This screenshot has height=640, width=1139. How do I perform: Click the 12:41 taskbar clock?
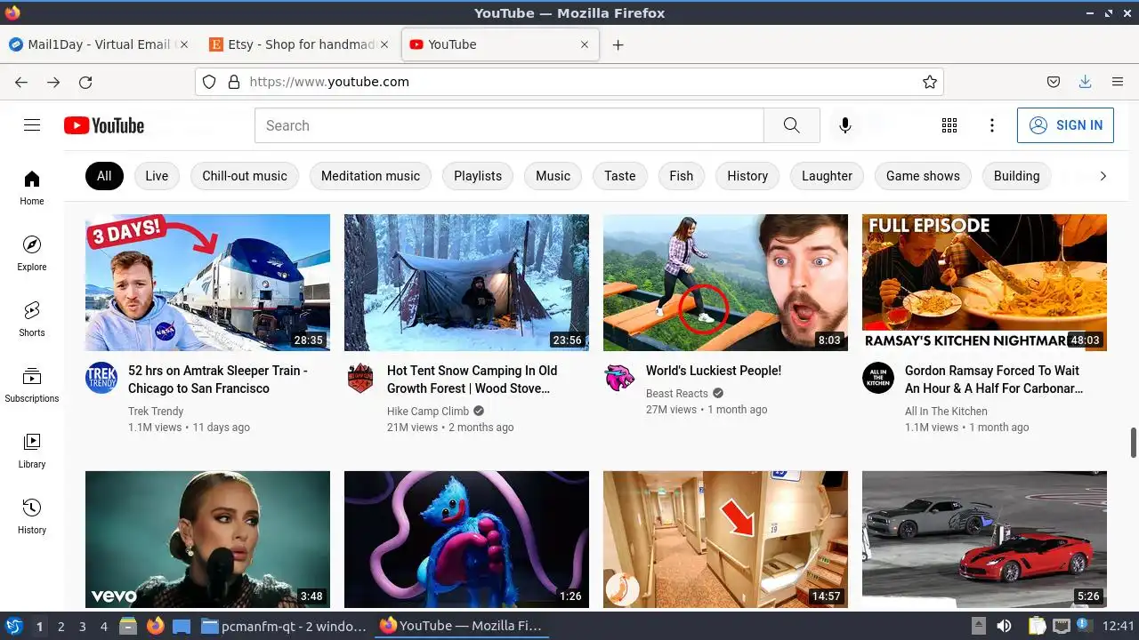(1118, 627)
